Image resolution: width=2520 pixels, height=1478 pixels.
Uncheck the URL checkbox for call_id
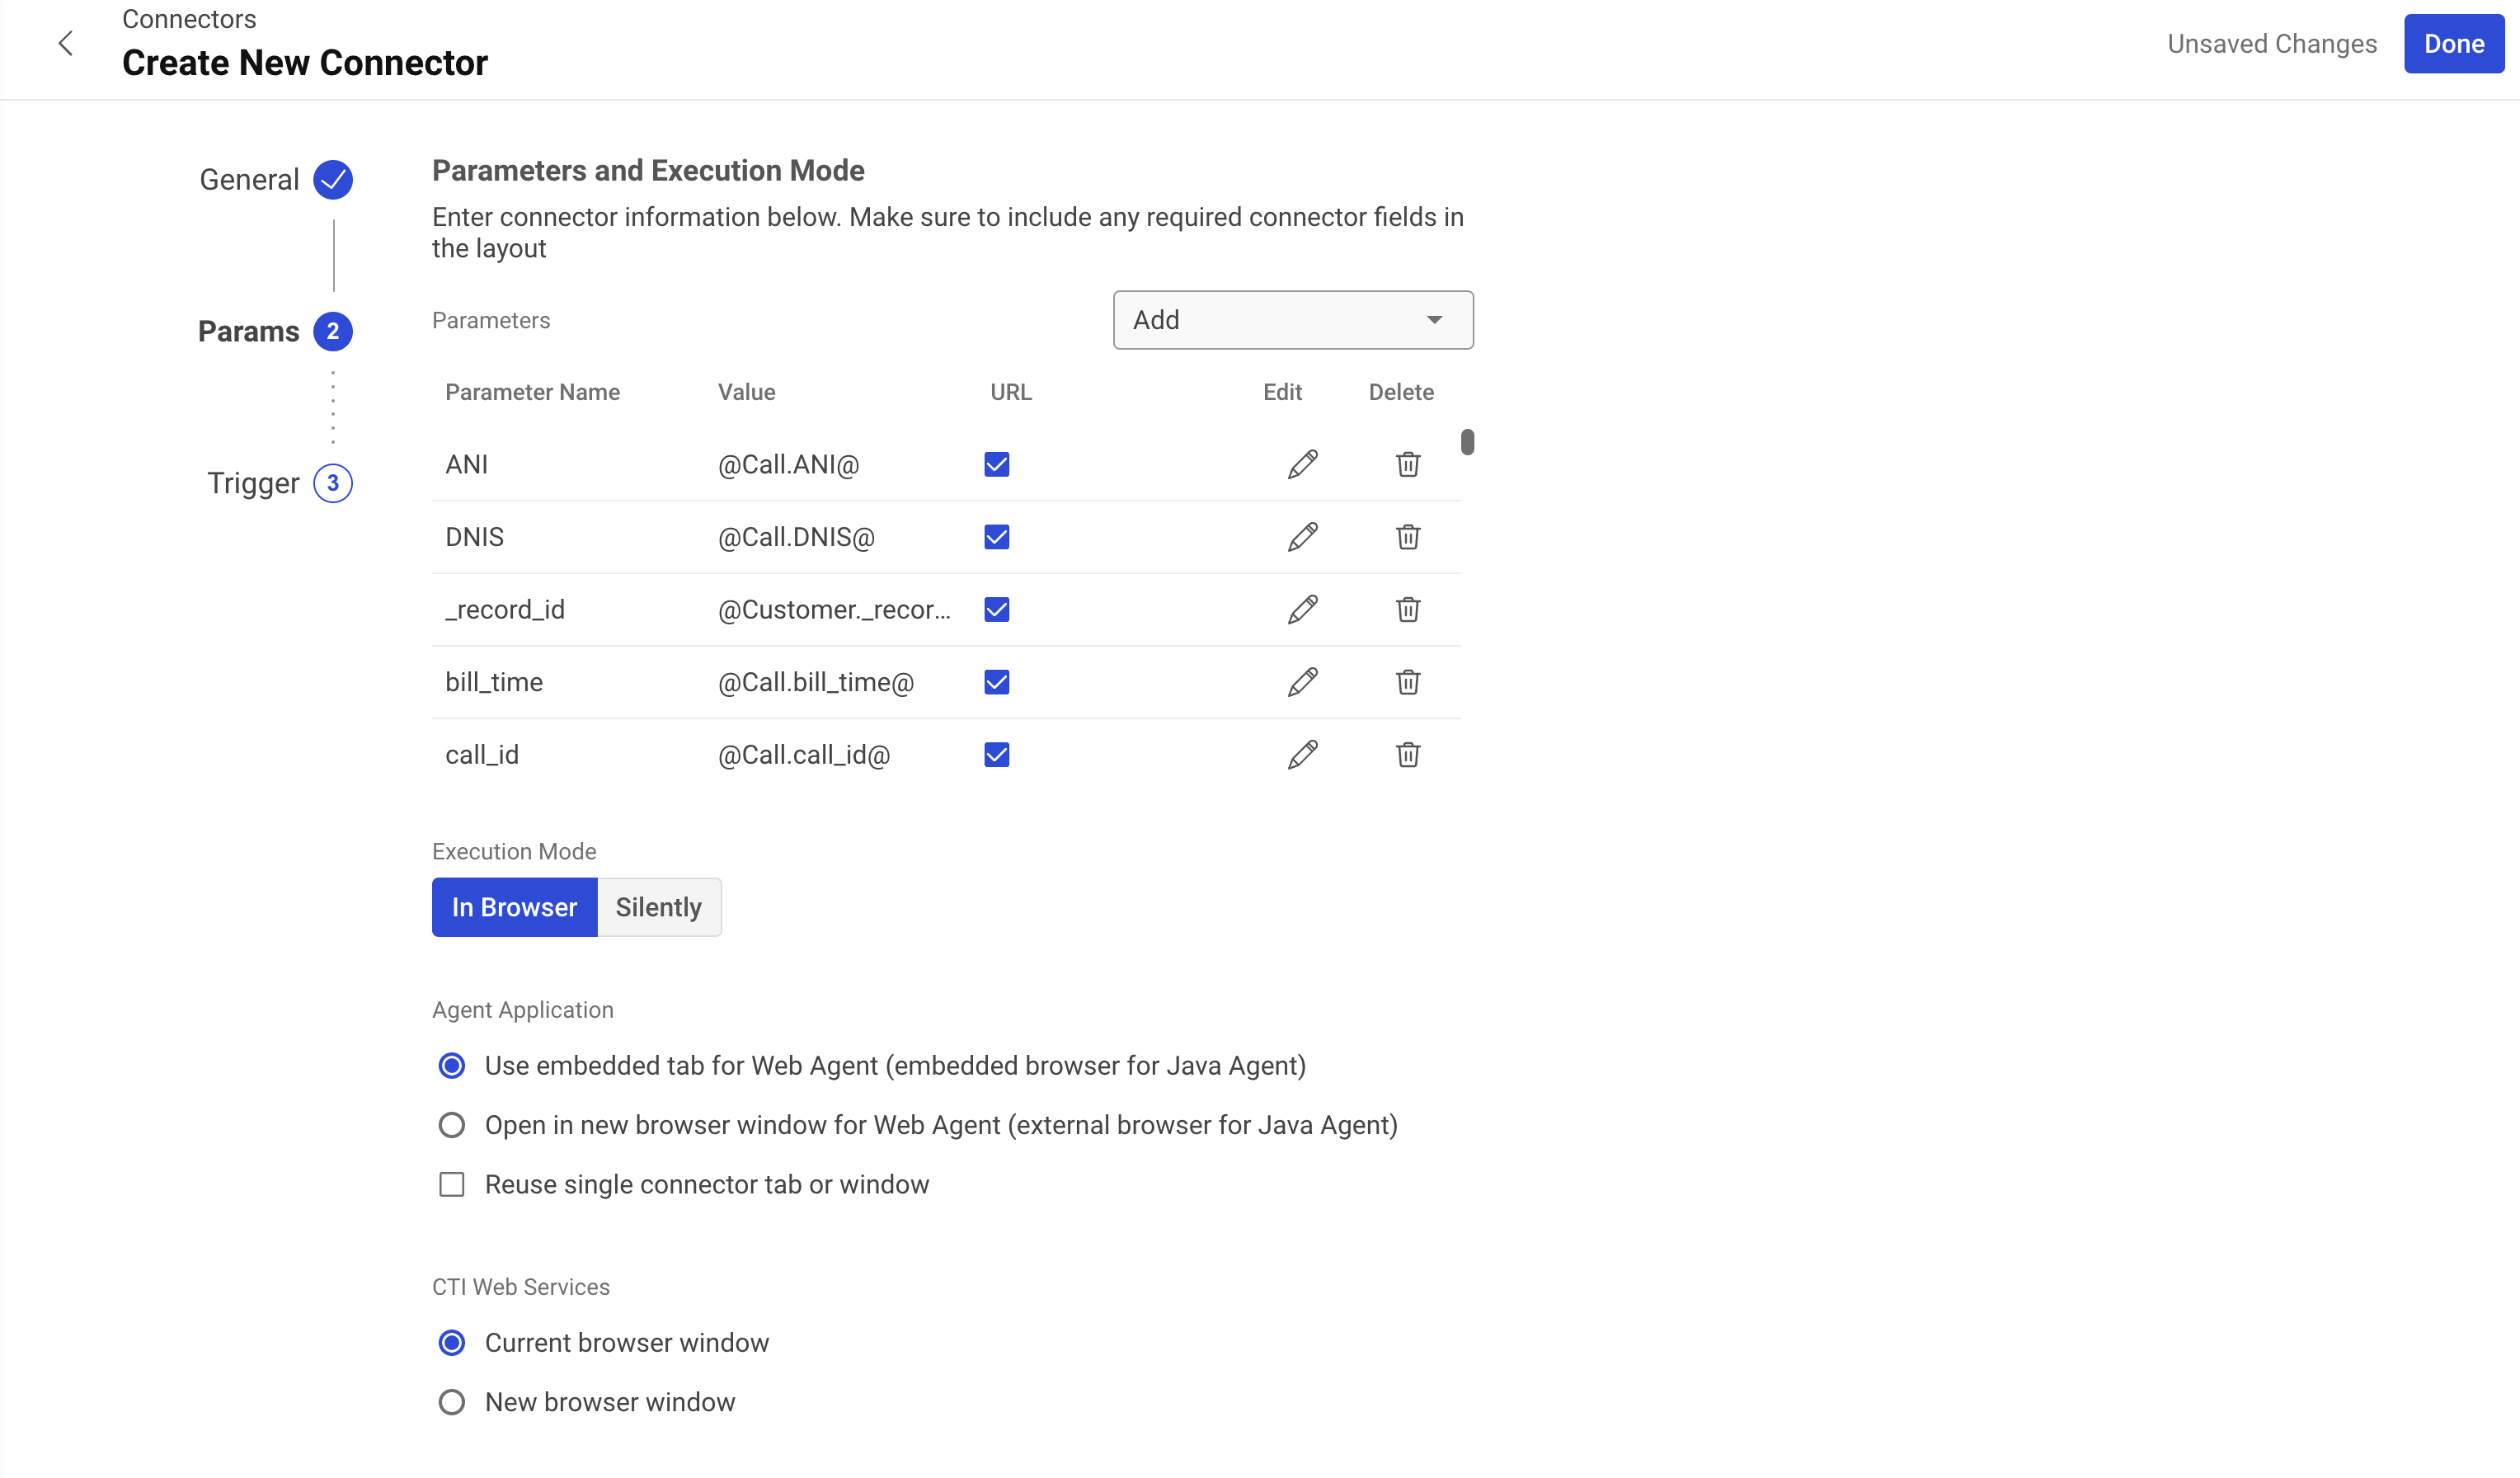tap(997, 755)
